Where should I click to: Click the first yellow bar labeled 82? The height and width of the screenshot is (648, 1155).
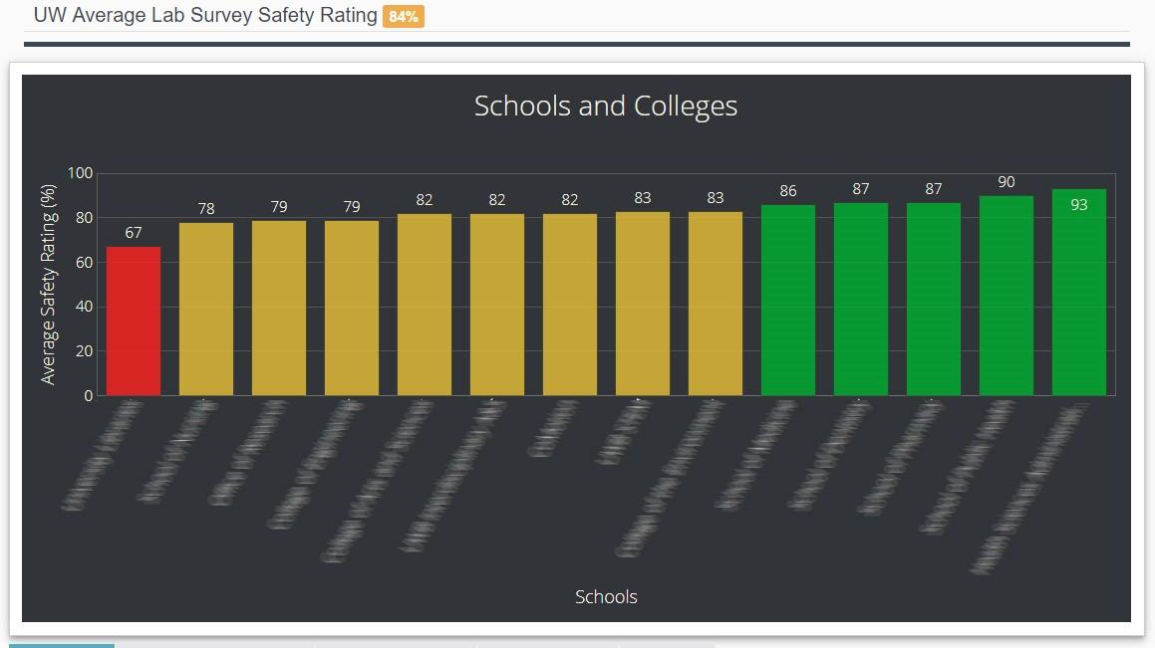pos(426,299)
